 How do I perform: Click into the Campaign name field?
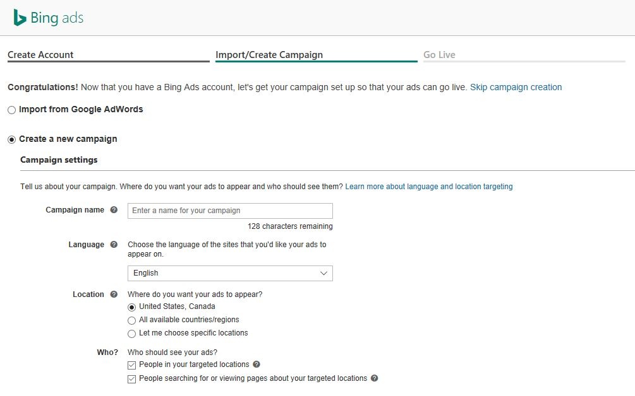(x=230, y=211)
